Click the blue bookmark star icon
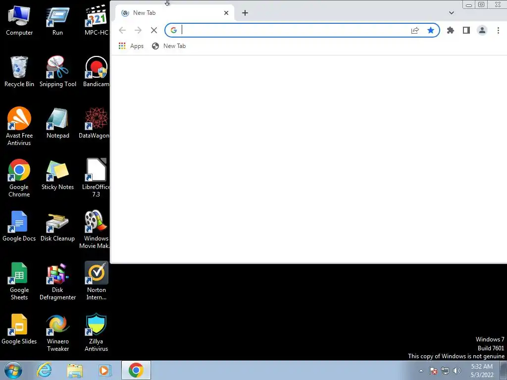 (431, 30)
